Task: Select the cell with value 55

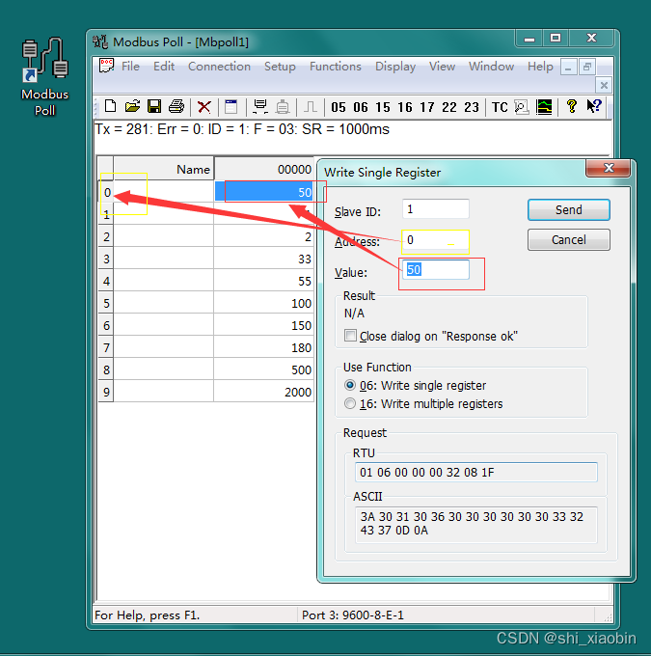Action: pos(263,281)
